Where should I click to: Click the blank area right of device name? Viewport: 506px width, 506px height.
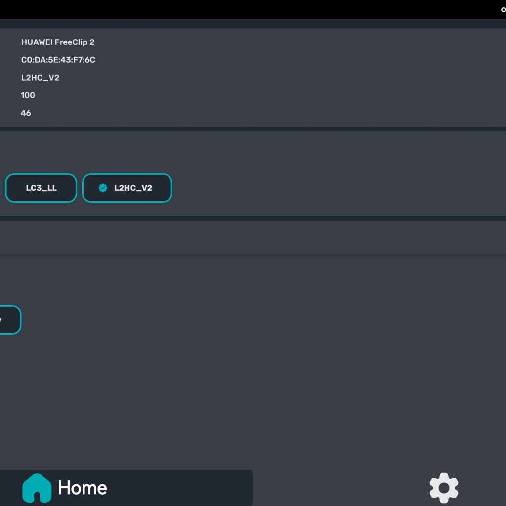[x=296, y=42]
